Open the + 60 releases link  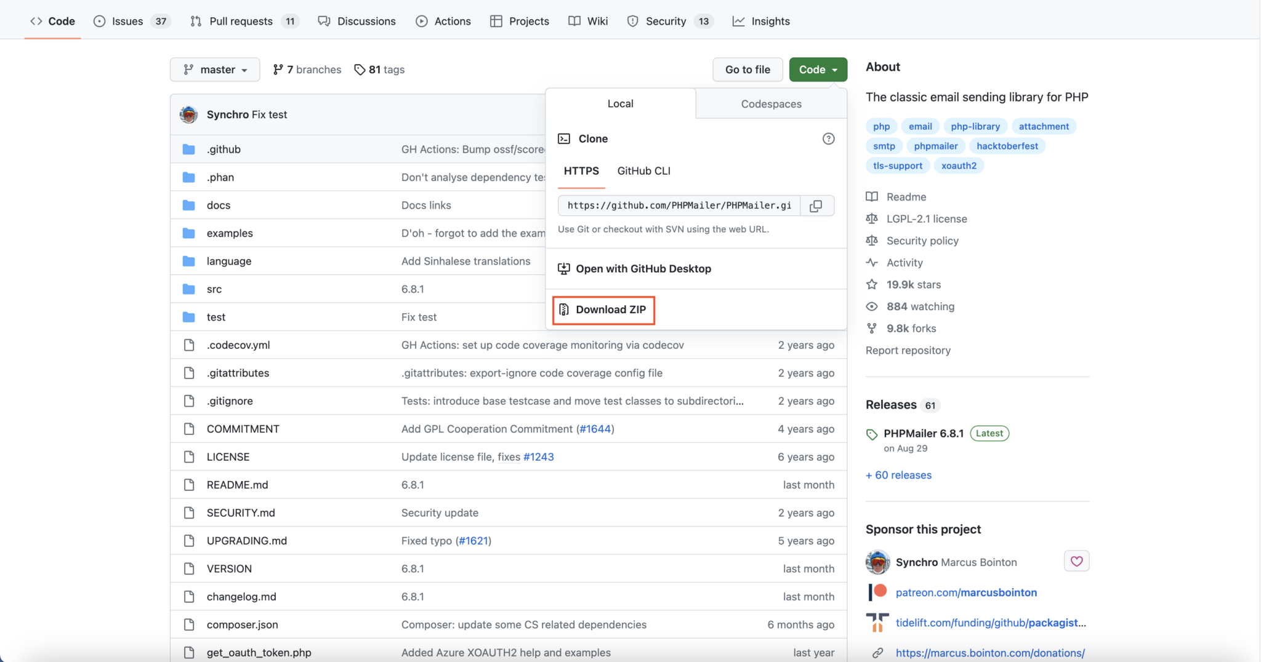tap(898, 474)
